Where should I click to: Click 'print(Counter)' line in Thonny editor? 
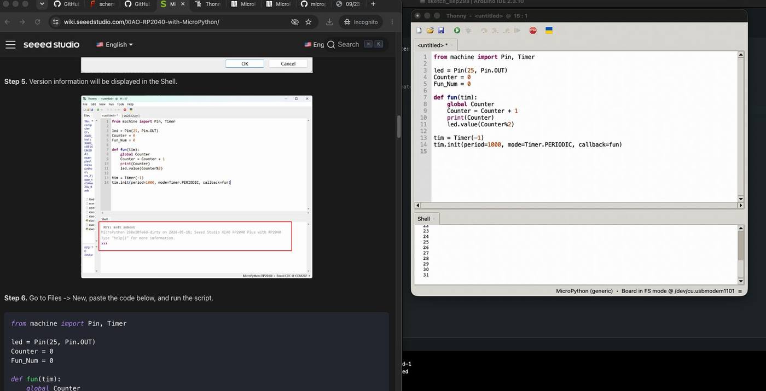pos(471,118)
